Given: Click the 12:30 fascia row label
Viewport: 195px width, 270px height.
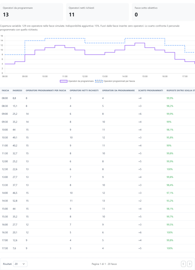Looking at the screenshot, I should (5, 169).
